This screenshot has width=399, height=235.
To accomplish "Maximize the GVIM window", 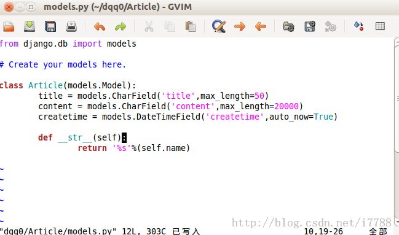I will coord(31,7).
